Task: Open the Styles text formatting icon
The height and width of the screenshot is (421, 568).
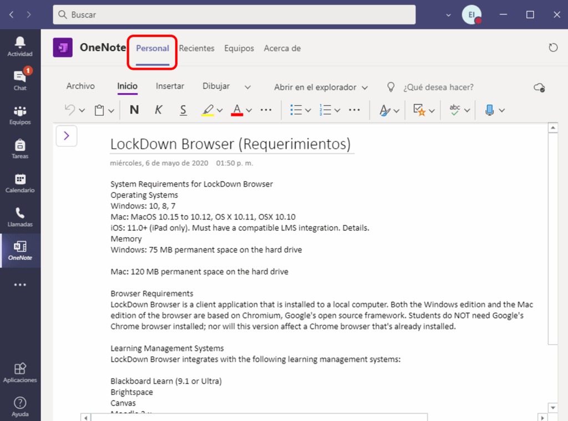Action: [385, 110]
